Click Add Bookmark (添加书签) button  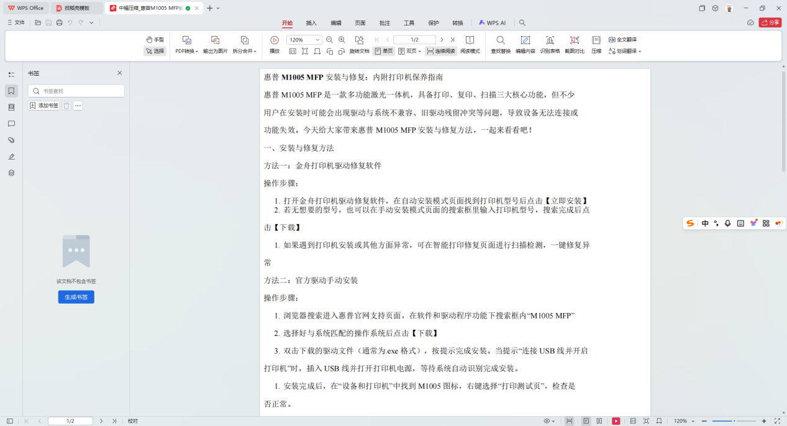pos(44,106)
